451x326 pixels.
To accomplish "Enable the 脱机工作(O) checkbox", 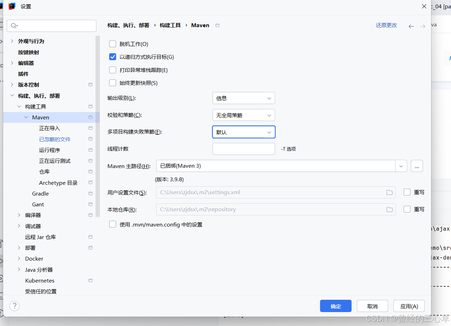I will click(113, 44).
